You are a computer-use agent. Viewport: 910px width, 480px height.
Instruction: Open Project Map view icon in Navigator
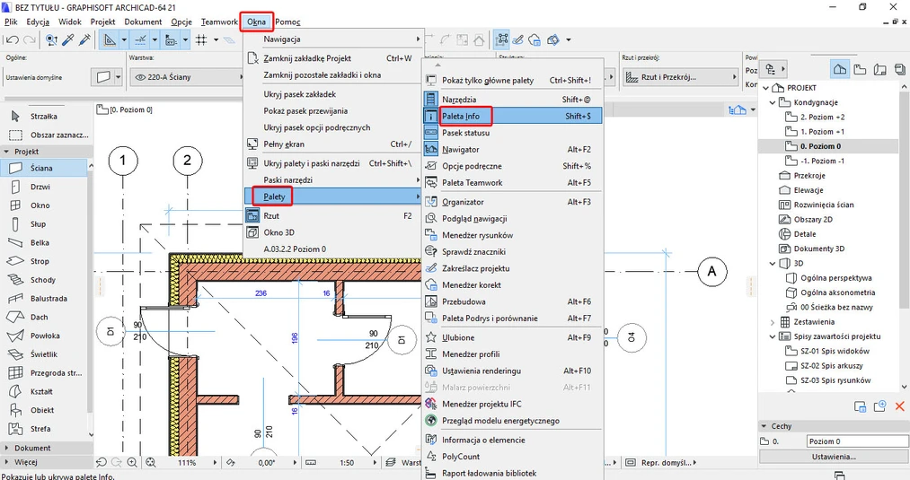[x=839, y=69]
